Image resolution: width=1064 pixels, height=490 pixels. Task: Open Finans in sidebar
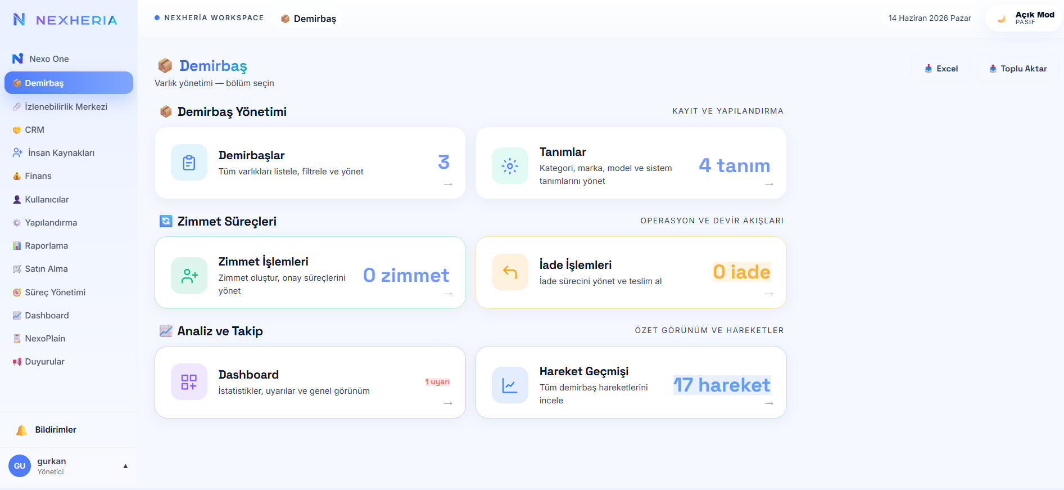[x=69, y=176]
